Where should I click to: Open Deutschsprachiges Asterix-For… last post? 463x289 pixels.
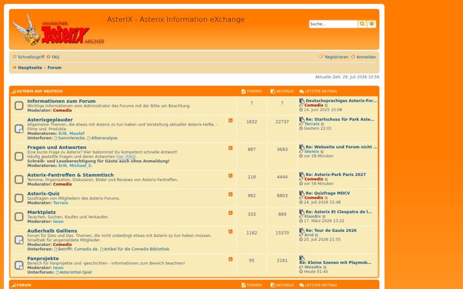coord(341,101)
